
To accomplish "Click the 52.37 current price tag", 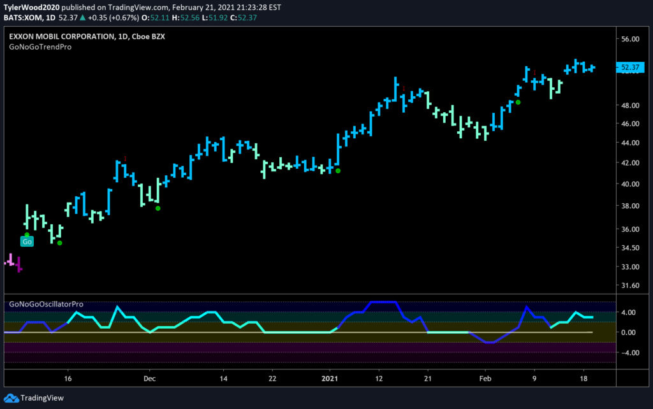I will coord(629,68).
